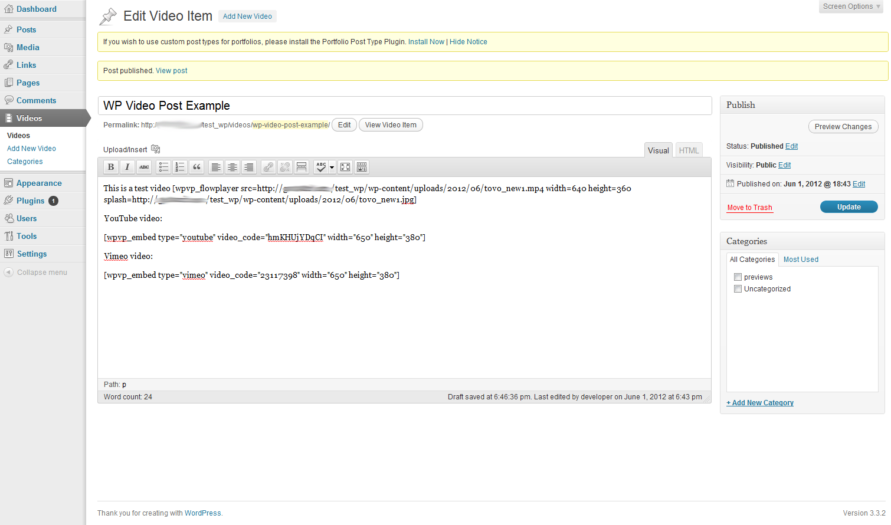Toggle fullscreen editing mode
The image size is (891, 525).
point(345,167)
